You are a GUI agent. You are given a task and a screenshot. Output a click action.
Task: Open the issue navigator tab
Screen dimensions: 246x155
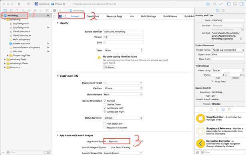point(23,10)
